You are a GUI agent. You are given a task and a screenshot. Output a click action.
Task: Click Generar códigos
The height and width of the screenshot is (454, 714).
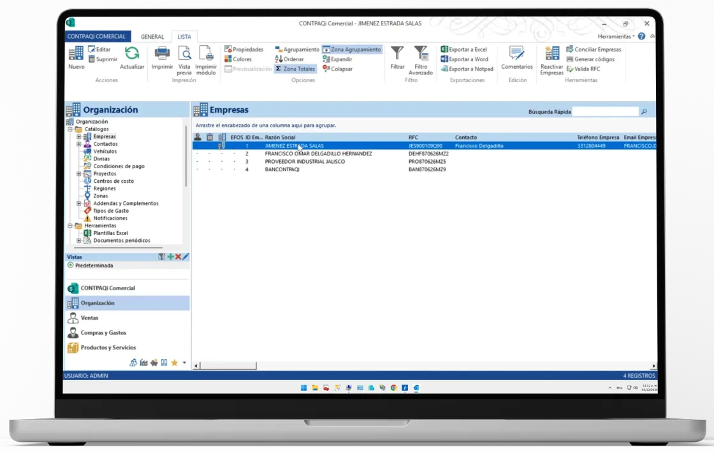tap(590, 59)
